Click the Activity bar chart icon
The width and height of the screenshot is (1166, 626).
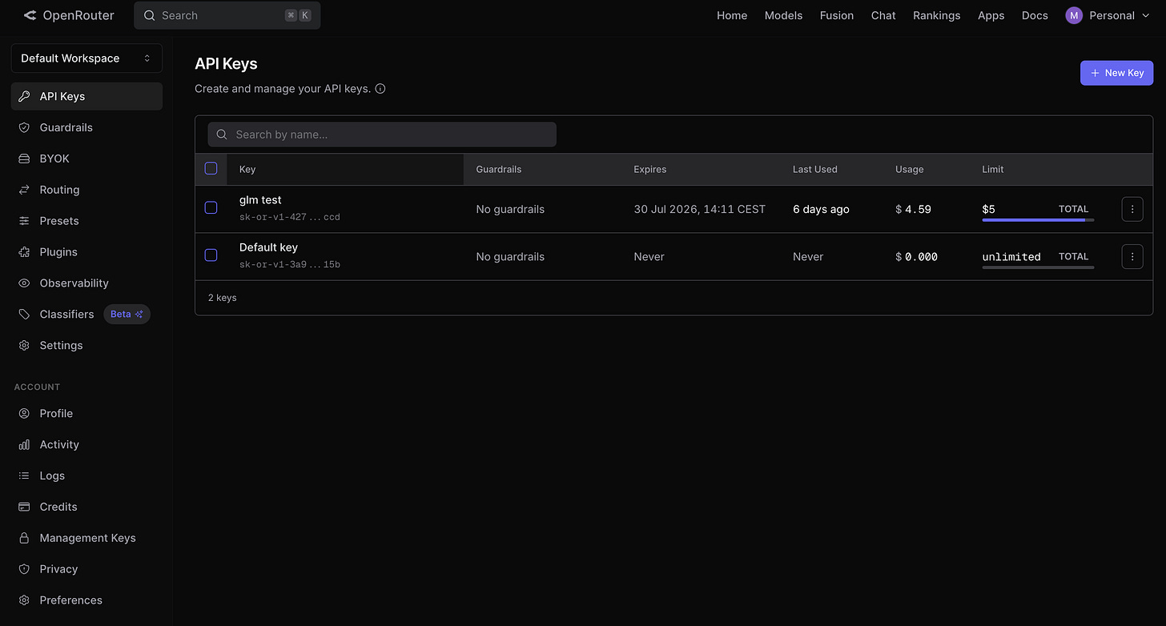[24, 445]
